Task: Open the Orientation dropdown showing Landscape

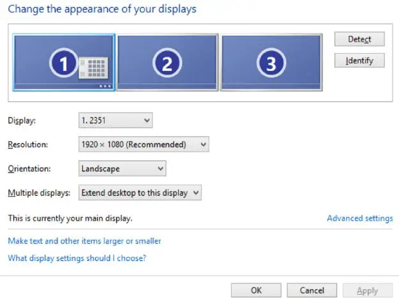Action: (x=122, y=169)
